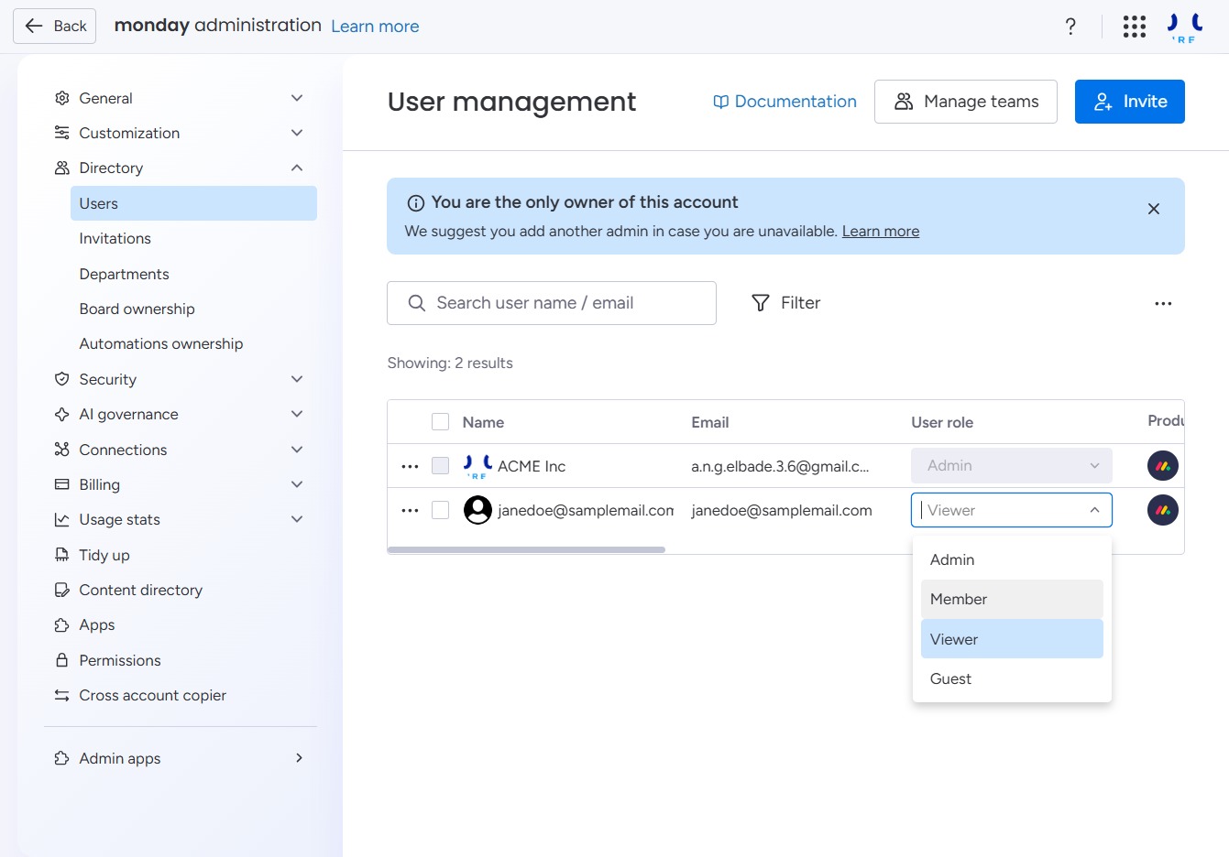Viewport: 1229px width, 857px height.
Task: Click the AI governance sparkle icon
Action: click(62, 414)
